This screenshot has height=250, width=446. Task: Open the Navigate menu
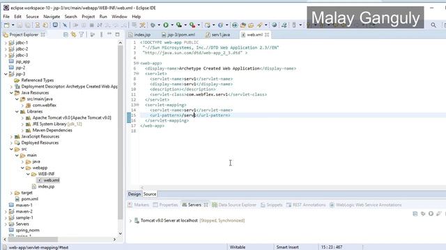point(52,17)
